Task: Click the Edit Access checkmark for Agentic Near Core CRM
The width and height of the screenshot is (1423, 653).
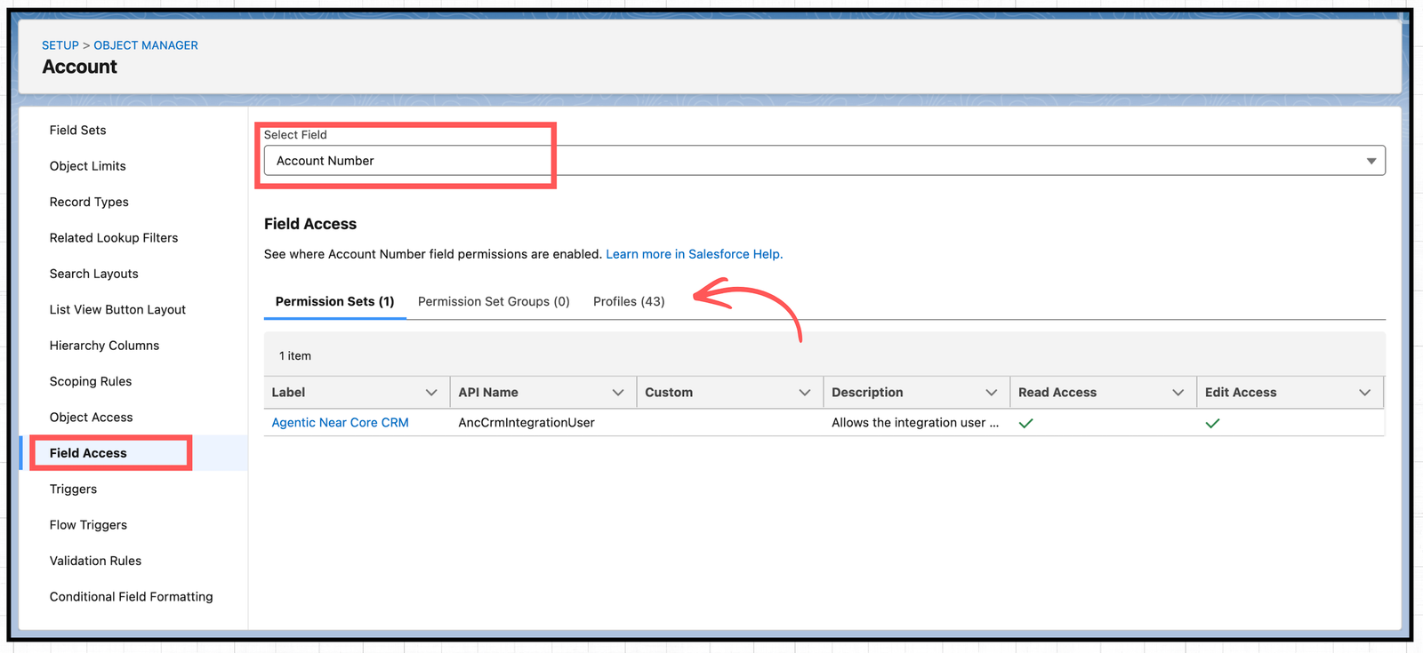Action: coord(1212,423)
